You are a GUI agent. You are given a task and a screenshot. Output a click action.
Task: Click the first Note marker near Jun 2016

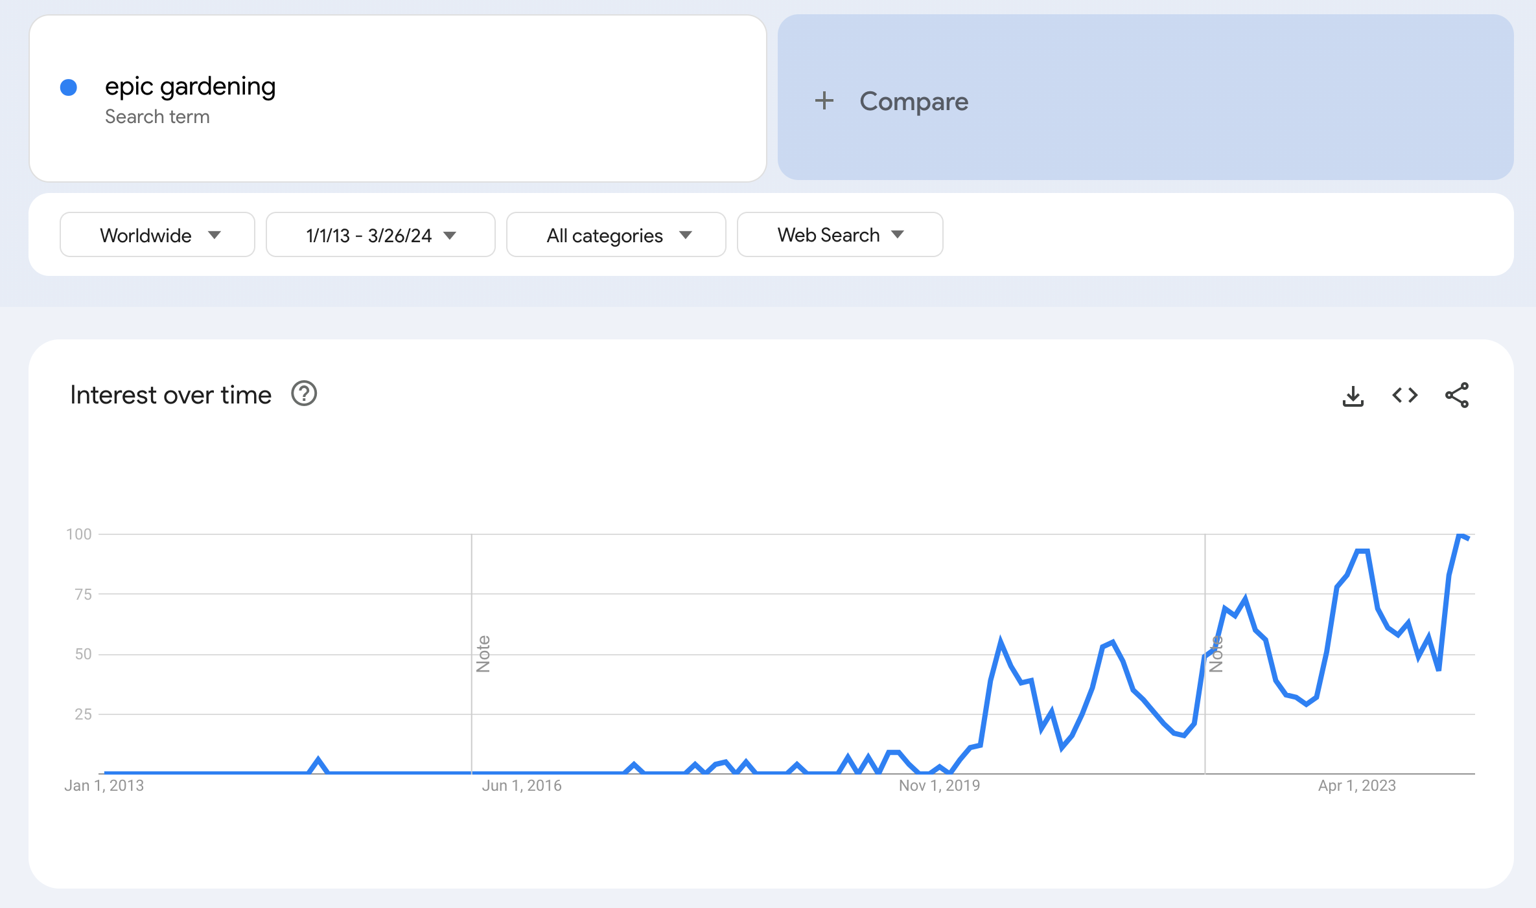483,653
